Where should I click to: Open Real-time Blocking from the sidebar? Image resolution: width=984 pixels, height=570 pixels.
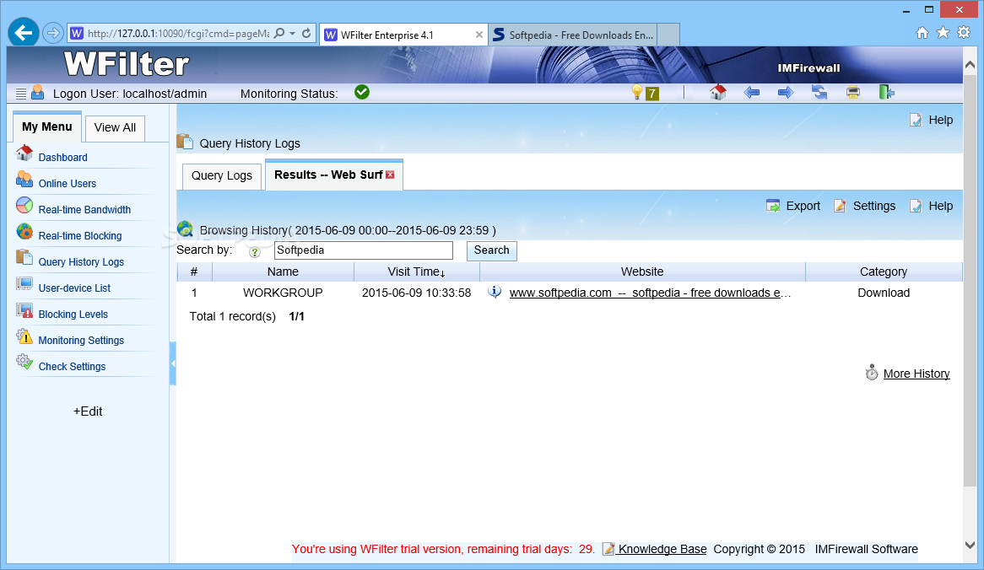[x=80, y=236]
